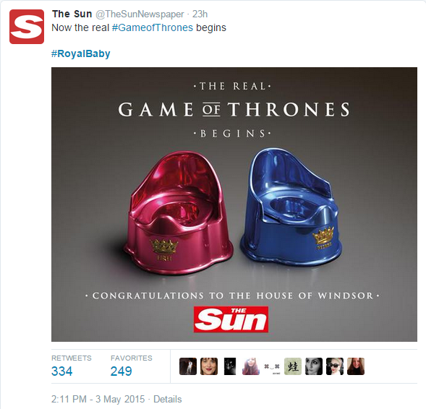Viewport: 426px width, 409px height.
Task: Open the pink-haired woman's avatar
Action: click(251, 366)
